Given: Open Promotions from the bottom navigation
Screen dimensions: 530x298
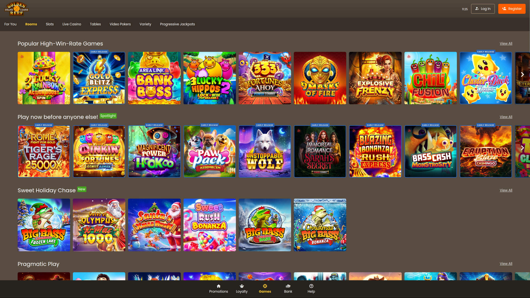Looking at the screenshot, I should point(218,289).
